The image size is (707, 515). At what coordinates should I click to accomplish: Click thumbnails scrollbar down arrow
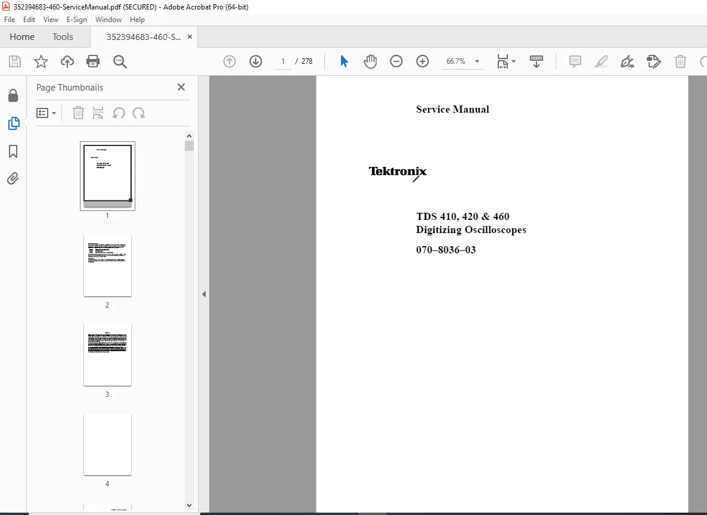(x=190, y=505)
